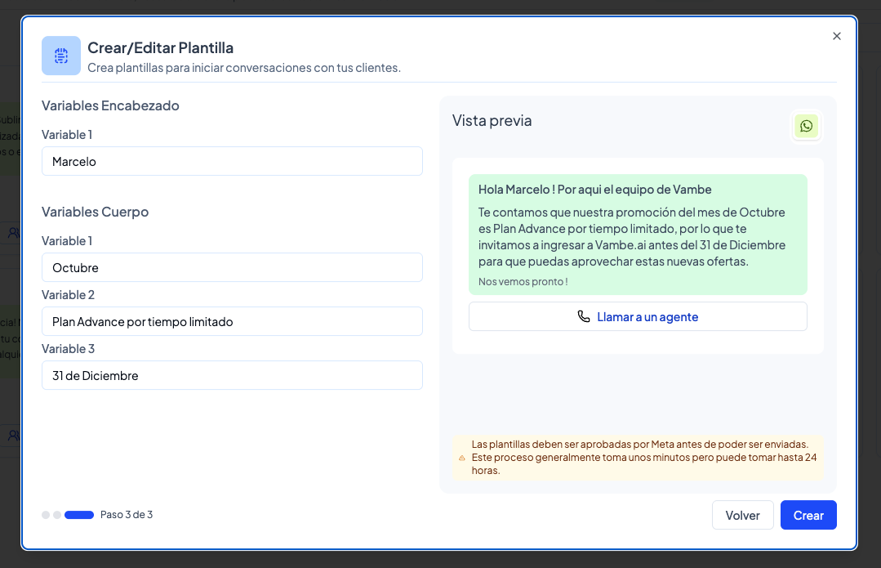This screenshot has width=881, height=568.
Task: Click the WhatsApp icon in Vista previa
Action: click(806, 126)
